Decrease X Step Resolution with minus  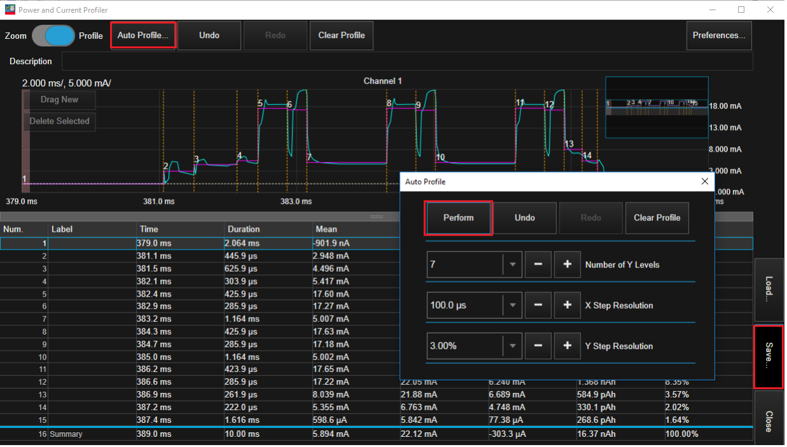[x=538, y=305]
